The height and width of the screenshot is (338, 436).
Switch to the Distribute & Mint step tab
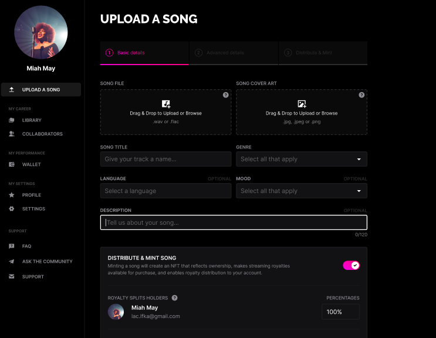[323, 53]
